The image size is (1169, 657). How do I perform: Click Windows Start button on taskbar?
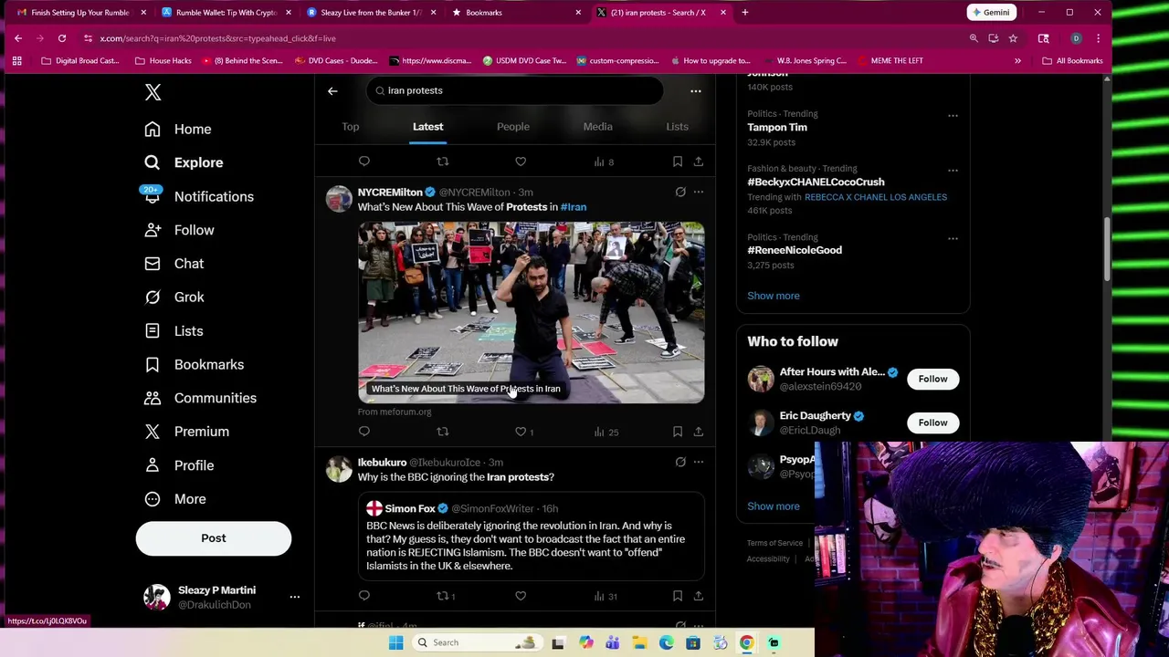(396, 642)
